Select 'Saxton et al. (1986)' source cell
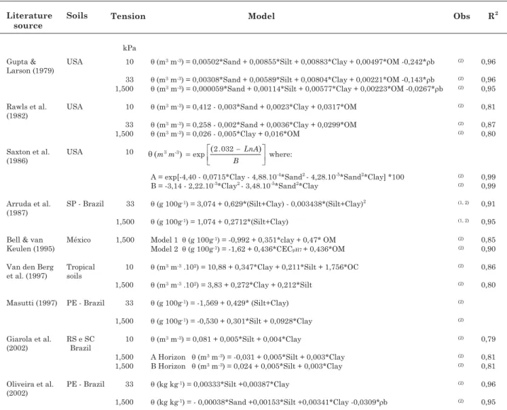Viewport: 507px width, 410px height. [x=28, y=156]
